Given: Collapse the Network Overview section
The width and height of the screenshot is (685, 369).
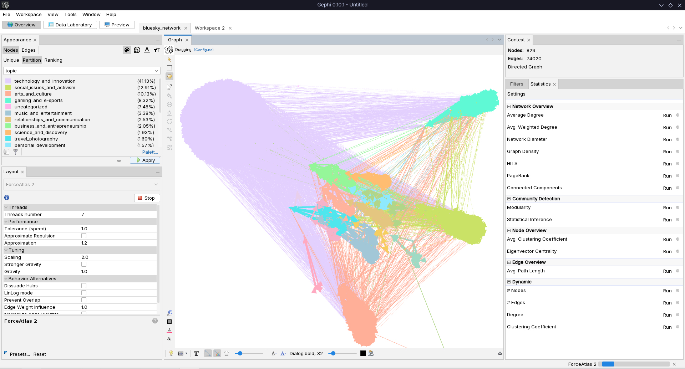Looking at the screenshot, I should pos(509,107).
